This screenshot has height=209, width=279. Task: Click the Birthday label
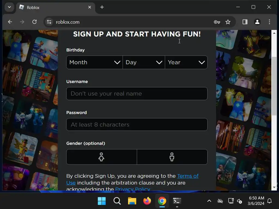point(75,50)
